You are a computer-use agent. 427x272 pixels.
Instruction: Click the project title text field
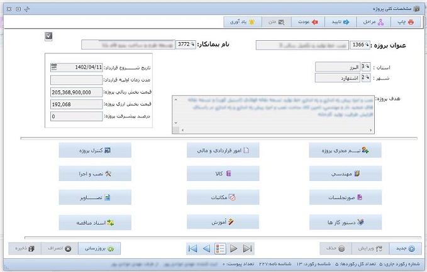tap(302, 45)
